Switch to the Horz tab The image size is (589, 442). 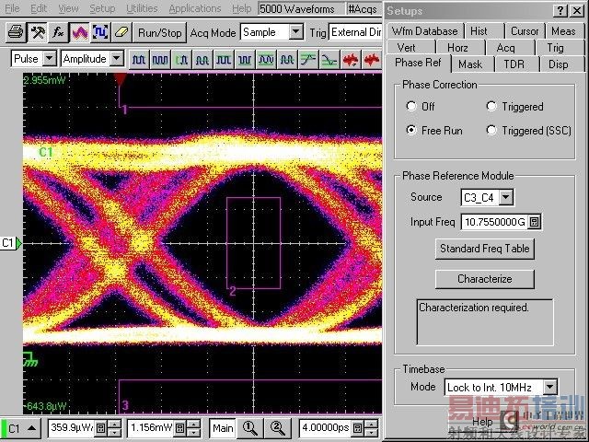(x=457, y=48)
